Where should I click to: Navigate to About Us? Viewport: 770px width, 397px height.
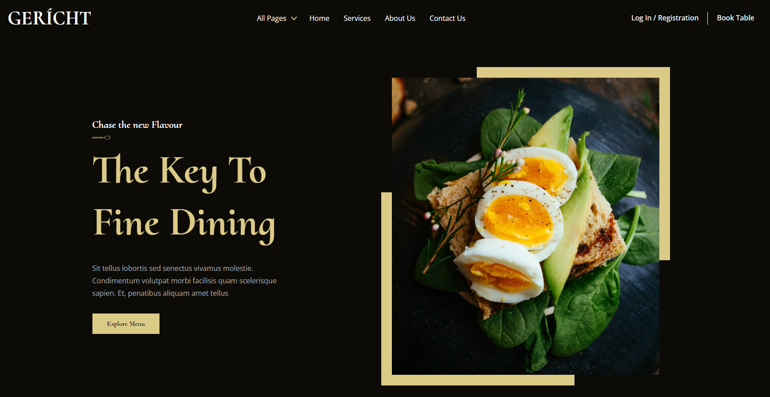400,18
